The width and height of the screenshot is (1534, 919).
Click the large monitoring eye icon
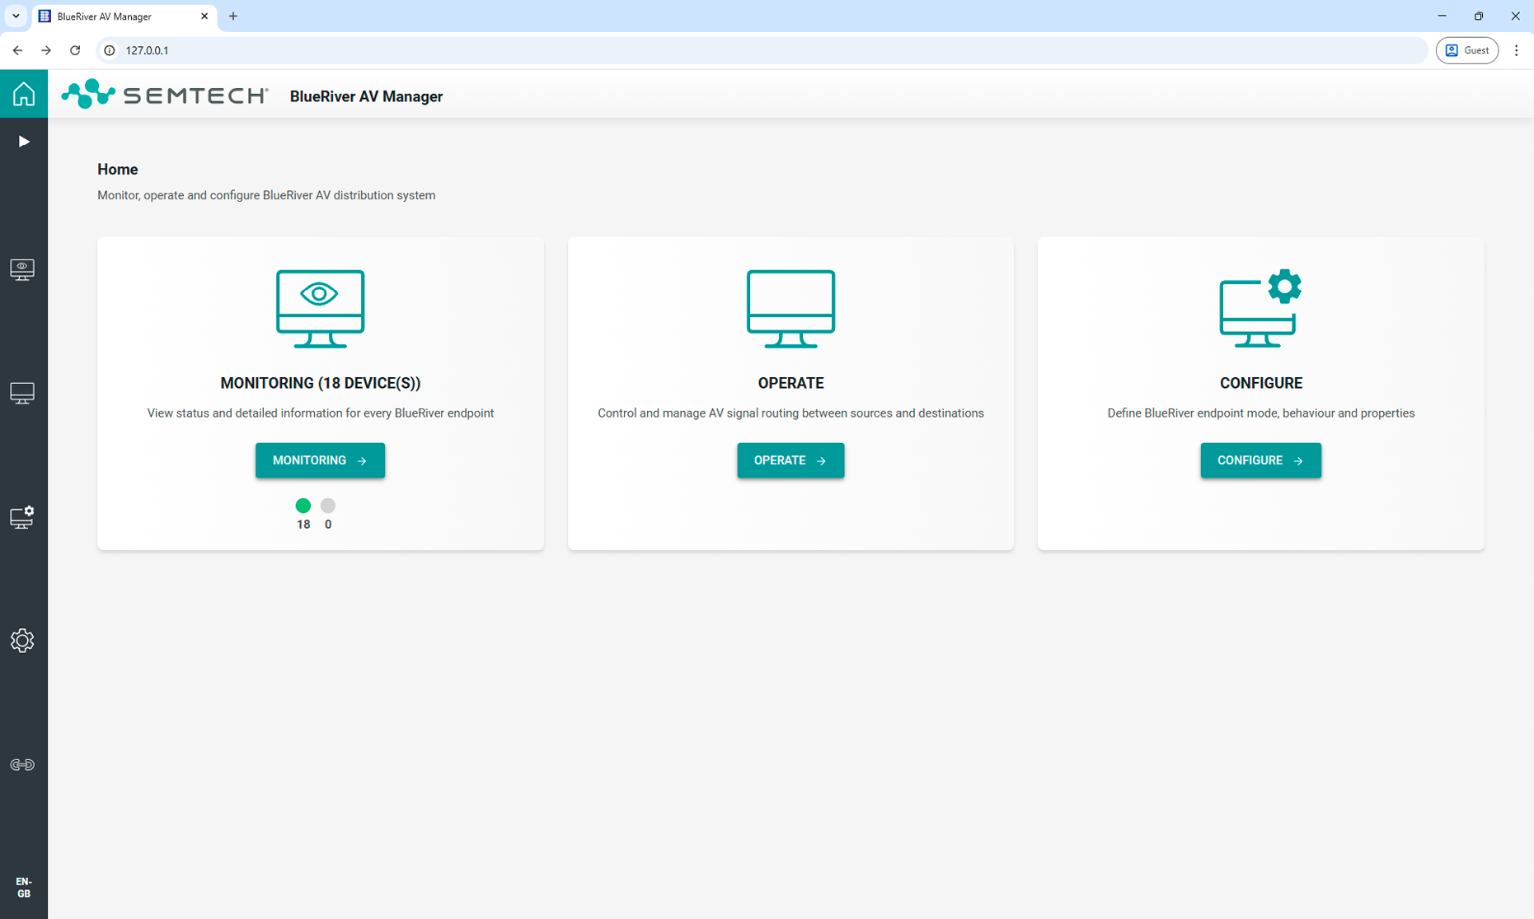(x=320, y=309)
